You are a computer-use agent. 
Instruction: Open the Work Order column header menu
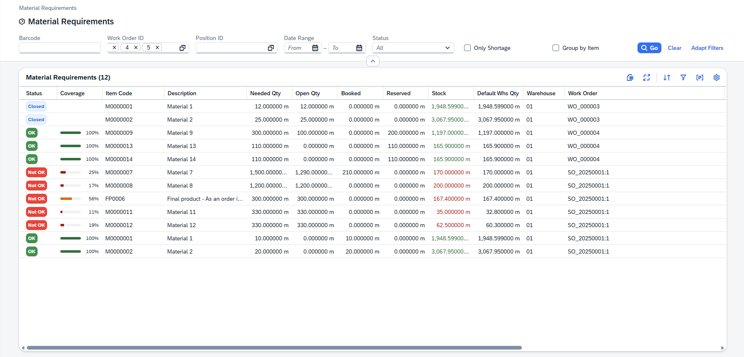coord(644,93)
